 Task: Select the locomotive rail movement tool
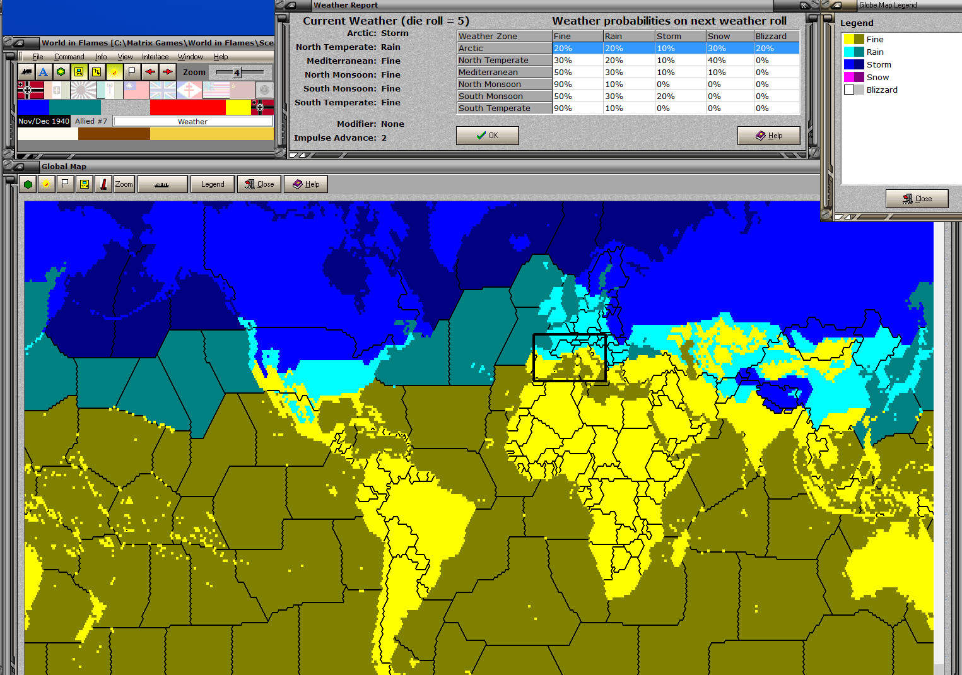point(26,71)
